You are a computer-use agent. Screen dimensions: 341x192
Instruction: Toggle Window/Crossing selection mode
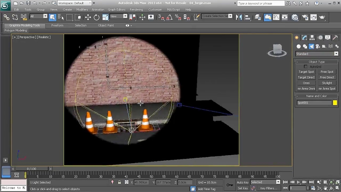pos(78,17)
